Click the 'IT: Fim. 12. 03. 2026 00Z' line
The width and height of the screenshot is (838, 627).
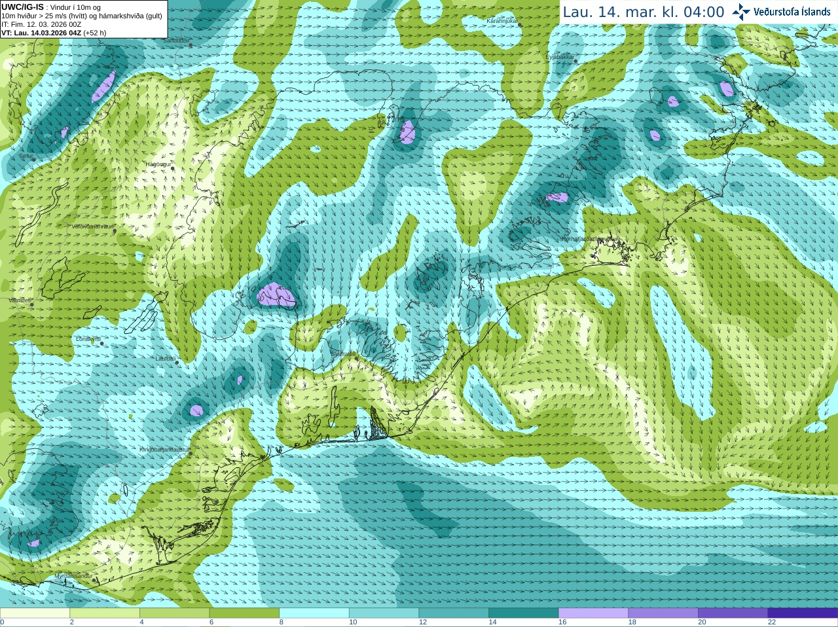[42, 24]
